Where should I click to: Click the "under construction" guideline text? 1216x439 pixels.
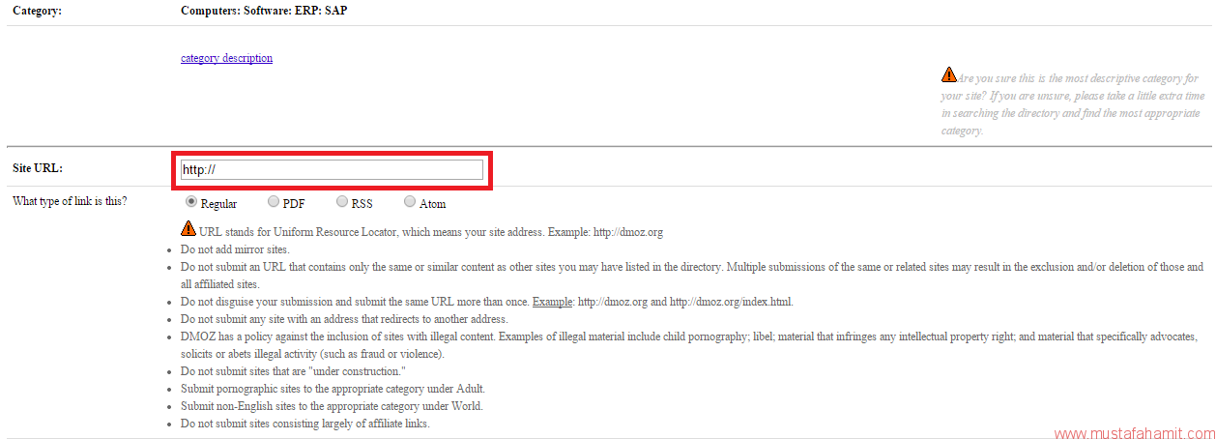(x=293, y=371)
